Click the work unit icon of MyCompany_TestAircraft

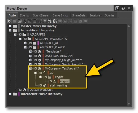click(x=39, y=68)
